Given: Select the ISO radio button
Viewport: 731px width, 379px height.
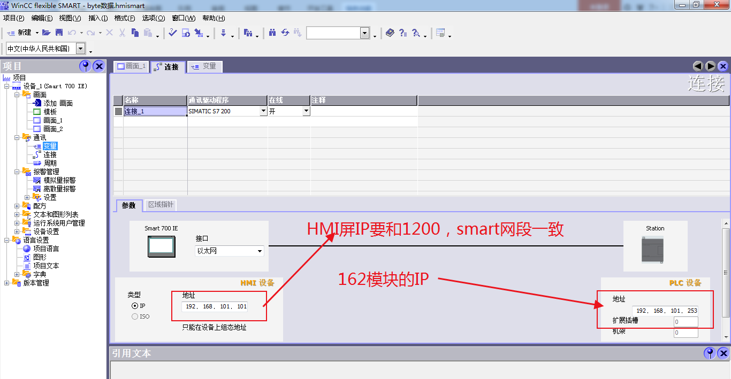Looking at the screenshot, I should point(135,316).
